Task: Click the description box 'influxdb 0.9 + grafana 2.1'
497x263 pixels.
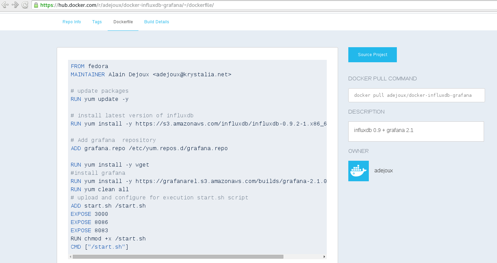Action: (x=416, y=131)
